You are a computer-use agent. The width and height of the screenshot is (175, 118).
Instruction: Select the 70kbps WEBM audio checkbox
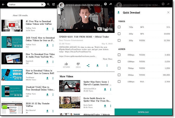coord(119,68)
